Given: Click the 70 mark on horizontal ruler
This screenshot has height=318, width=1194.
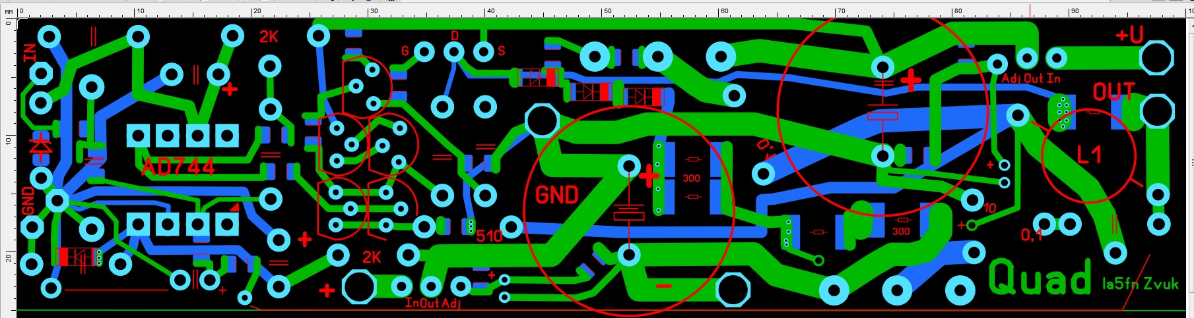Looking at the screenshot, I should tap(841, 11).
